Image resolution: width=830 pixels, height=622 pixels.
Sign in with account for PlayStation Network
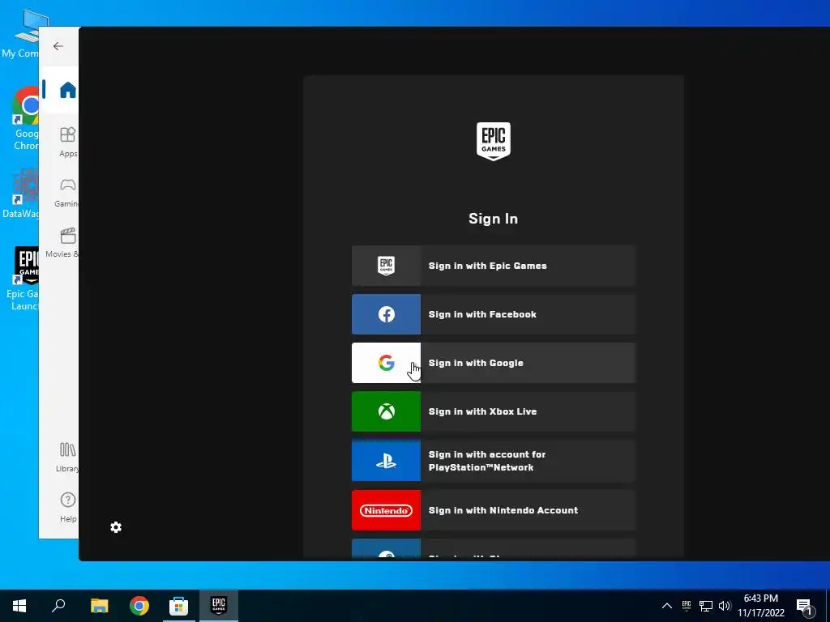coord(494,461)
